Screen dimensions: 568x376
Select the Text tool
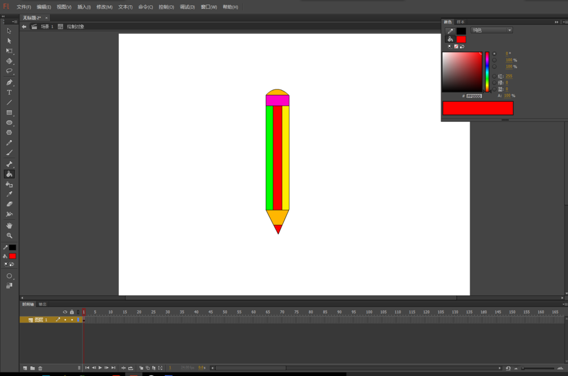pyautogui.click(x=9, y=92)
